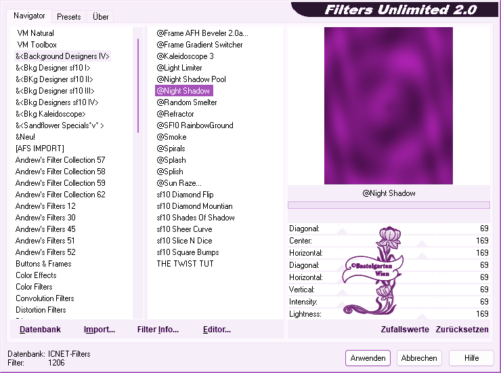Select Andrew's Filter Collection 62

[x=60, y=195]
